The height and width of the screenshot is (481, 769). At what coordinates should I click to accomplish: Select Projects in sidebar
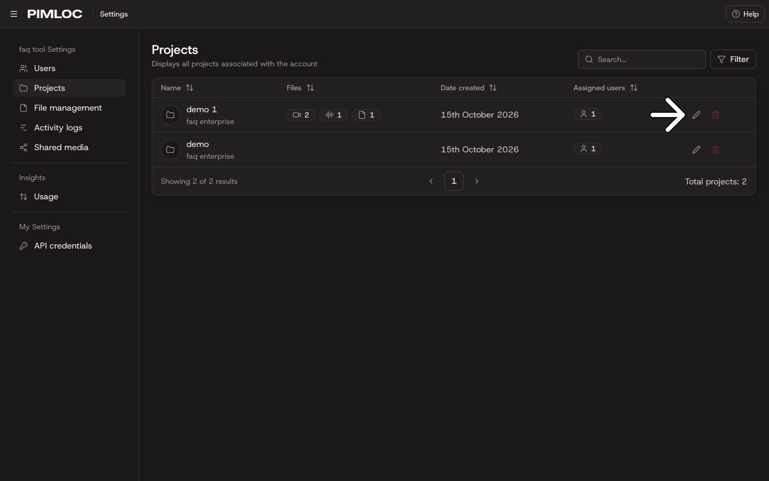(x=69, y=88)
